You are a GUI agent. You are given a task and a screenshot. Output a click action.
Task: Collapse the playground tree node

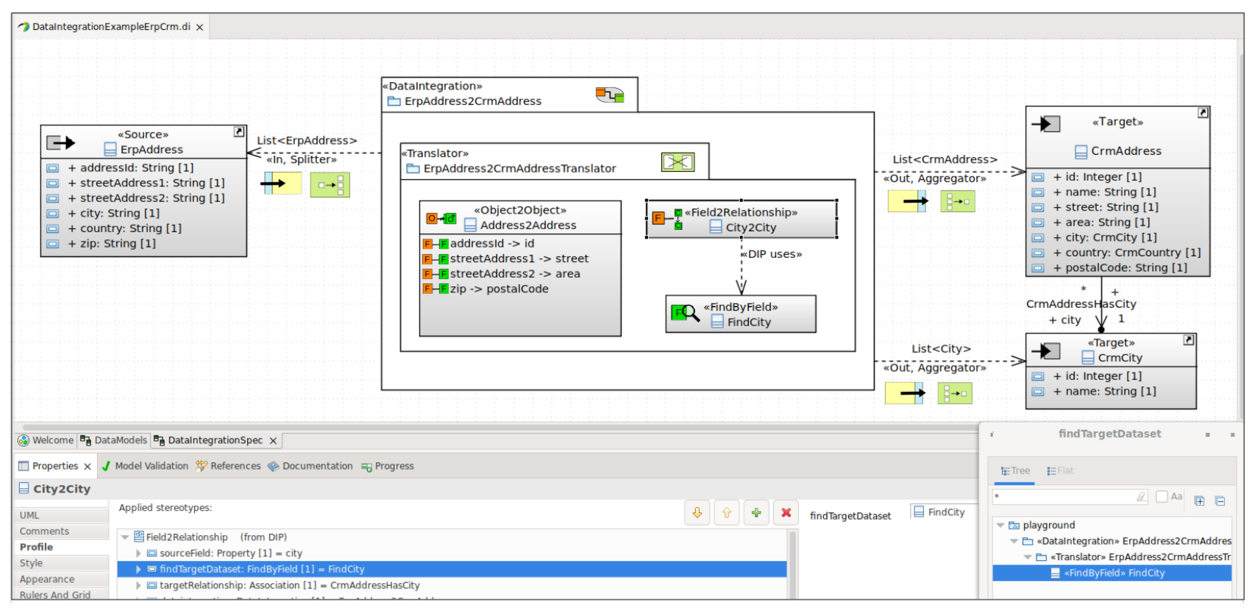coord(1000,525)
